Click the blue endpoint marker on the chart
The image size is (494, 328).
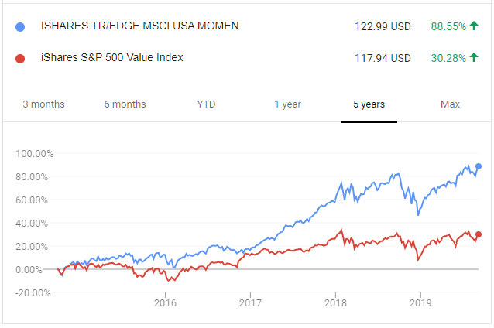click(x=479, y=166)
